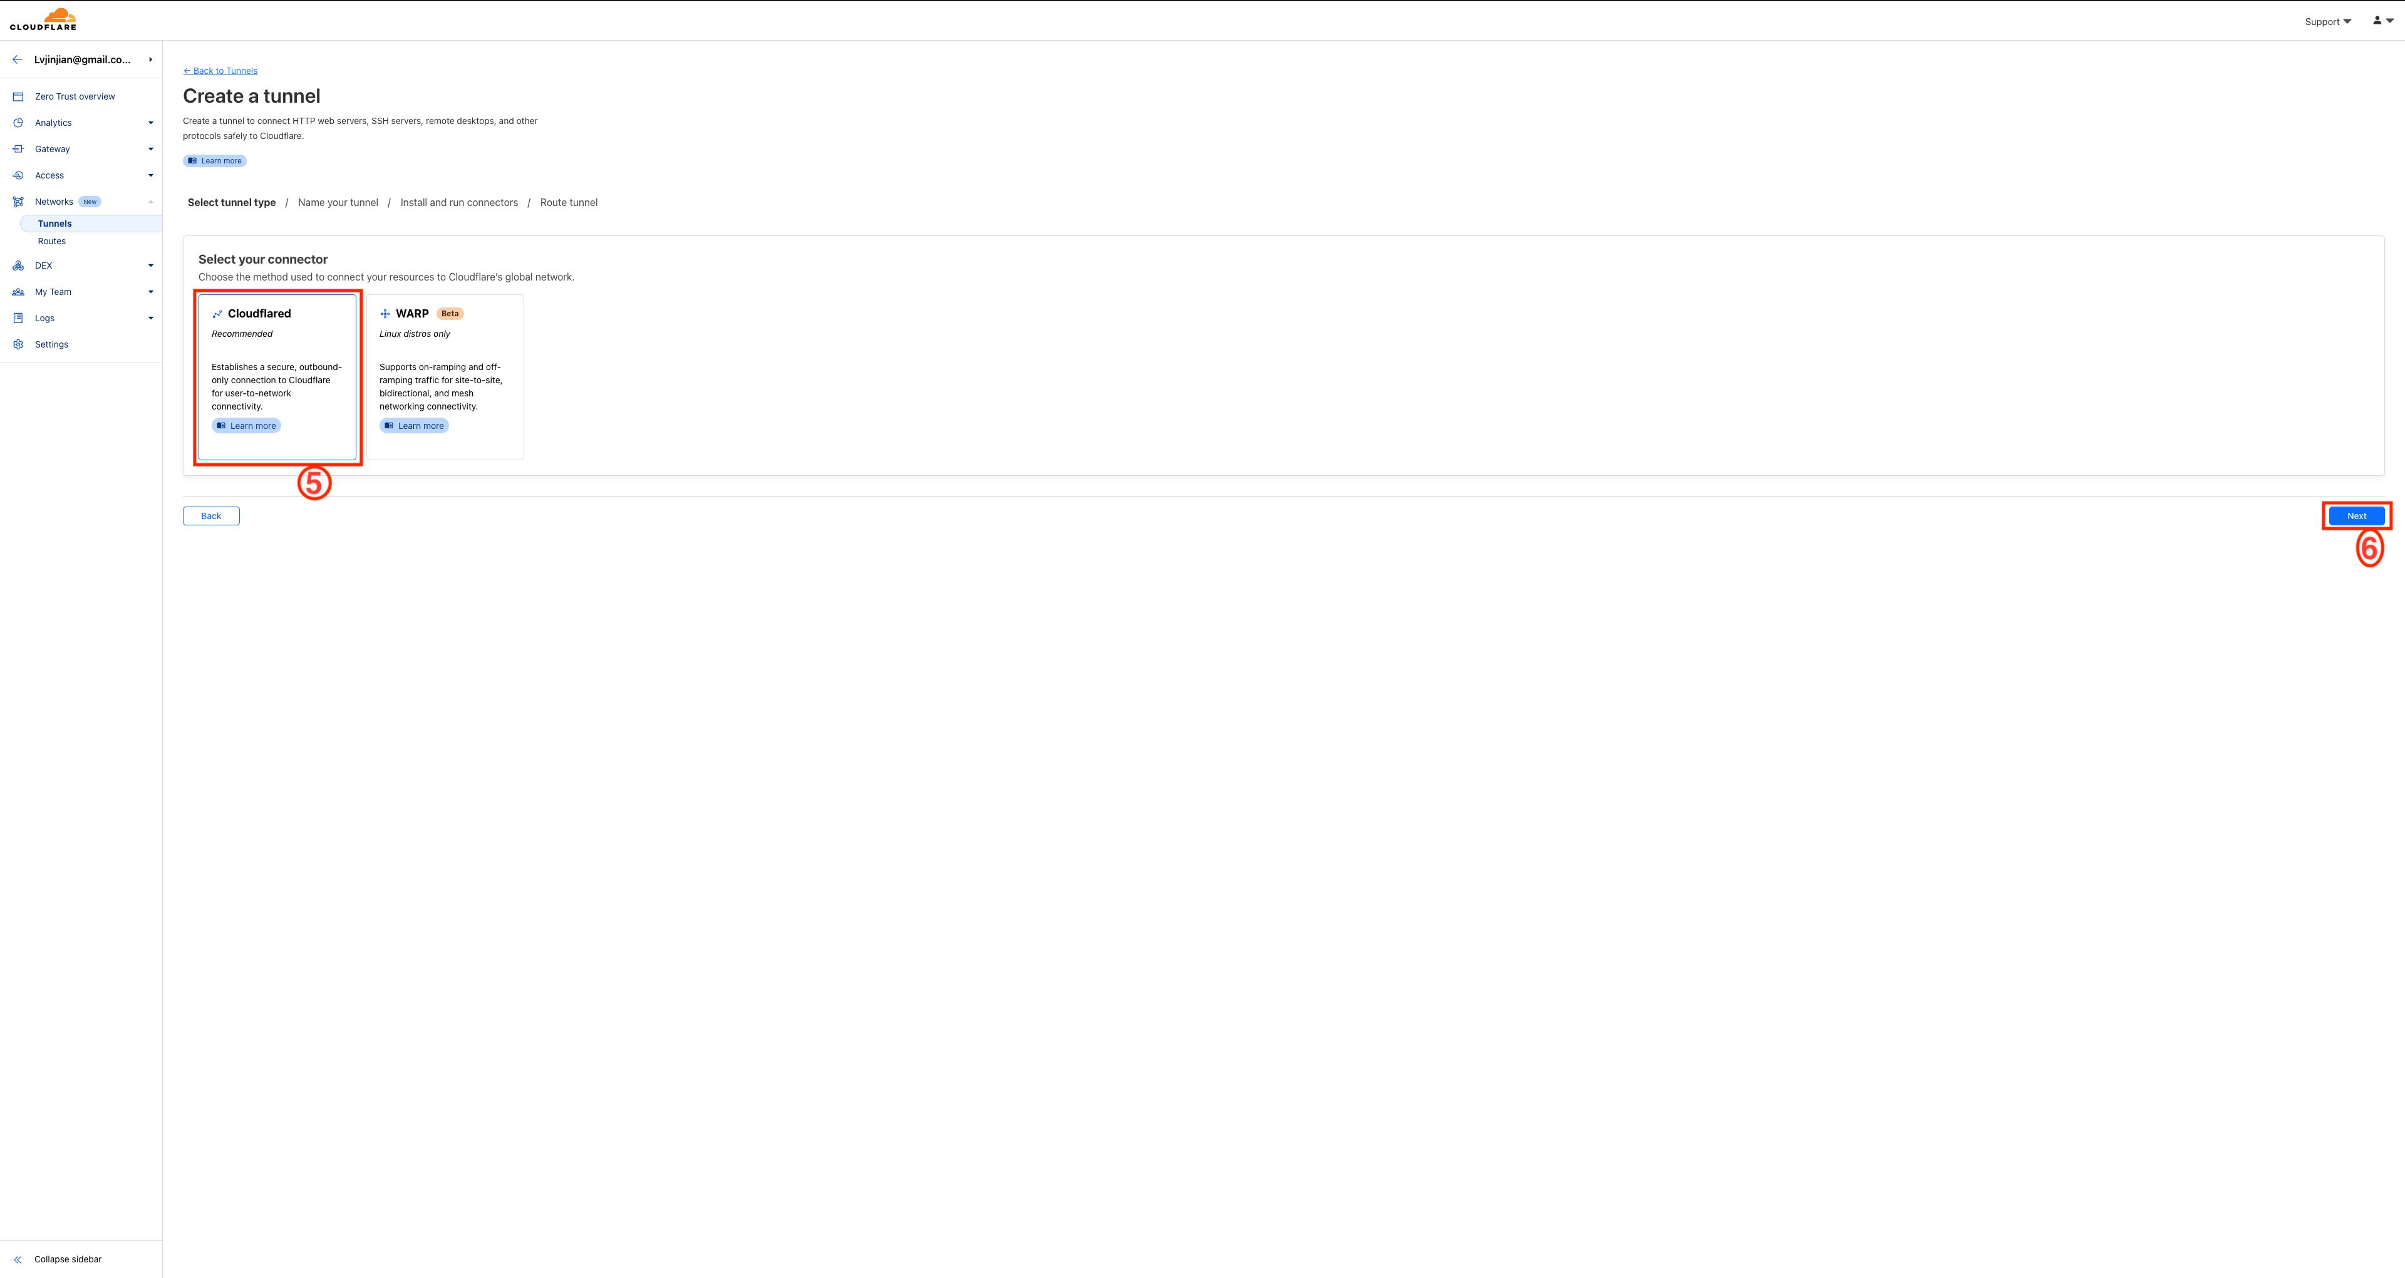
Task: Select the WARP connector card
Action: pyautogui.click(x=445, y=377)
